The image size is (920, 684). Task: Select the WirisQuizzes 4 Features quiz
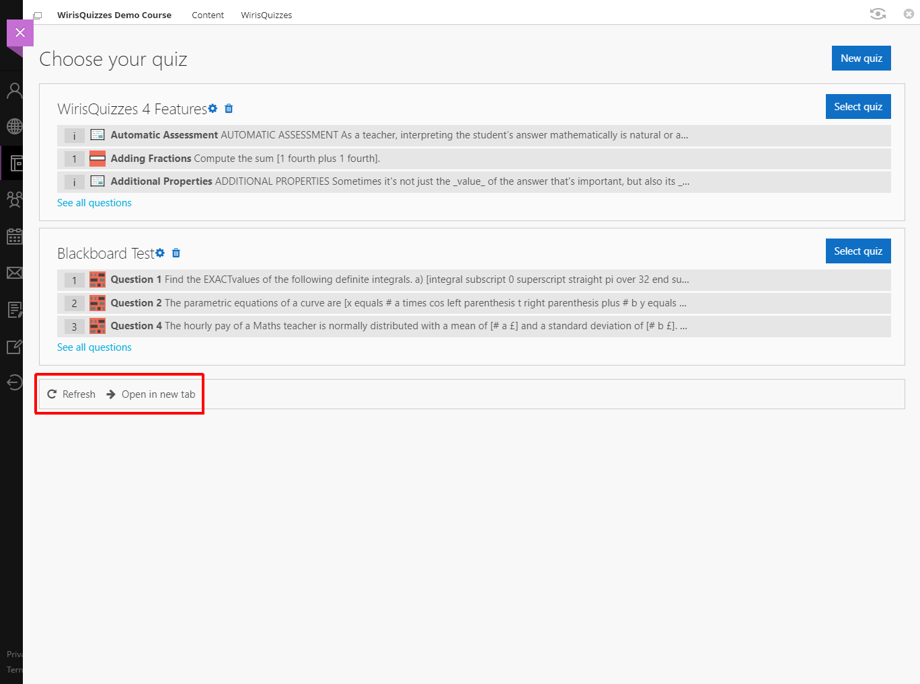point(858,106)
